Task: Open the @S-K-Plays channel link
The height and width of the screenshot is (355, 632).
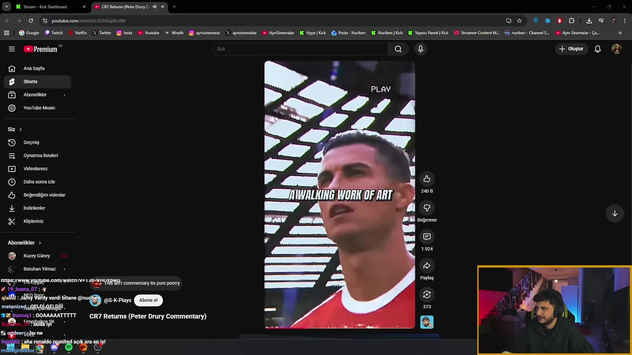Action: 118,300
